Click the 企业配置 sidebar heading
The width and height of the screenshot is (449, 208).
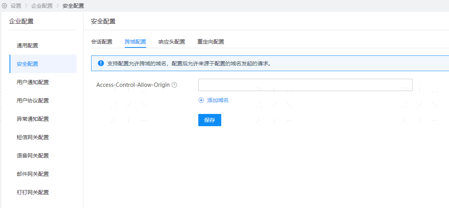point(21,21)
